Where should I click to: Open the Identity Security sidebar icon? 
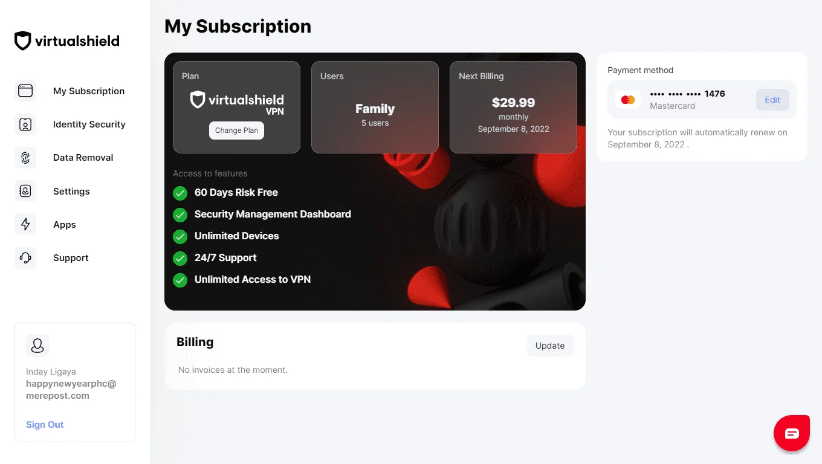pos(25,124)
